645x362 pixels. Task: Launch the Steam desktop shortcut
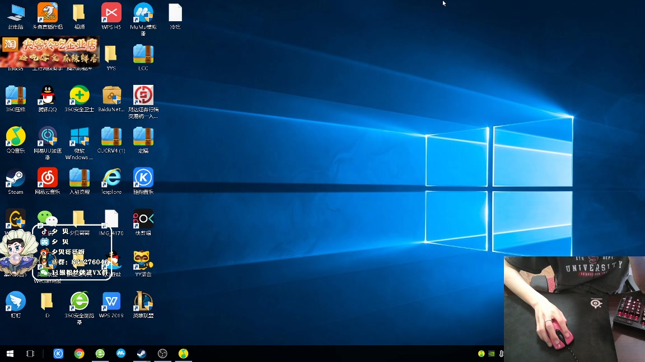click(16, 181)
